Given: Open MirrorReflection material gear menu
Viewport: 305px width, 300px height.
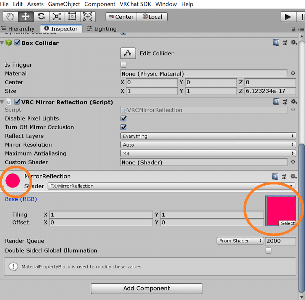Looking at the screenshot, I should tap(294, 176).
